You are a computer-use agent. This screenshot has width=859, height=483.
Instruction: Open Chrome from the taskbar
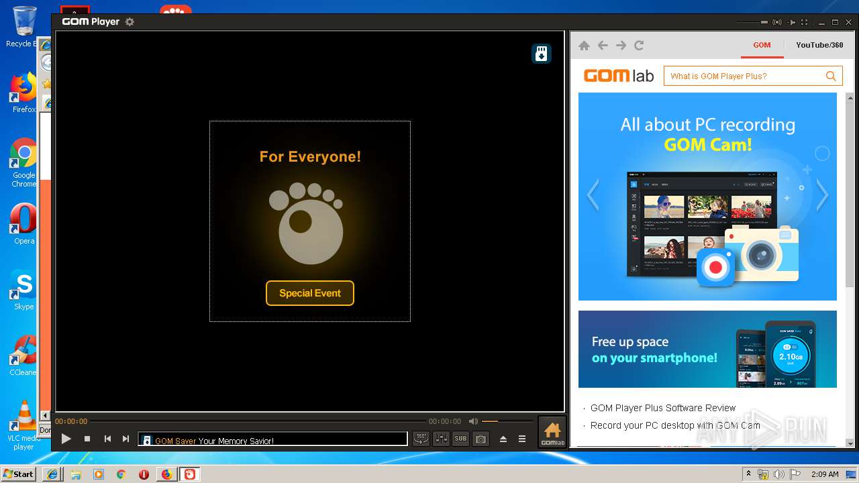pyautogui.click(x=121, y=474)
